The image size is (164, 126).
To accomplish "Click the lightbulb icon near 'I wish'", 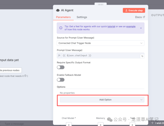I will click(152, 123).
